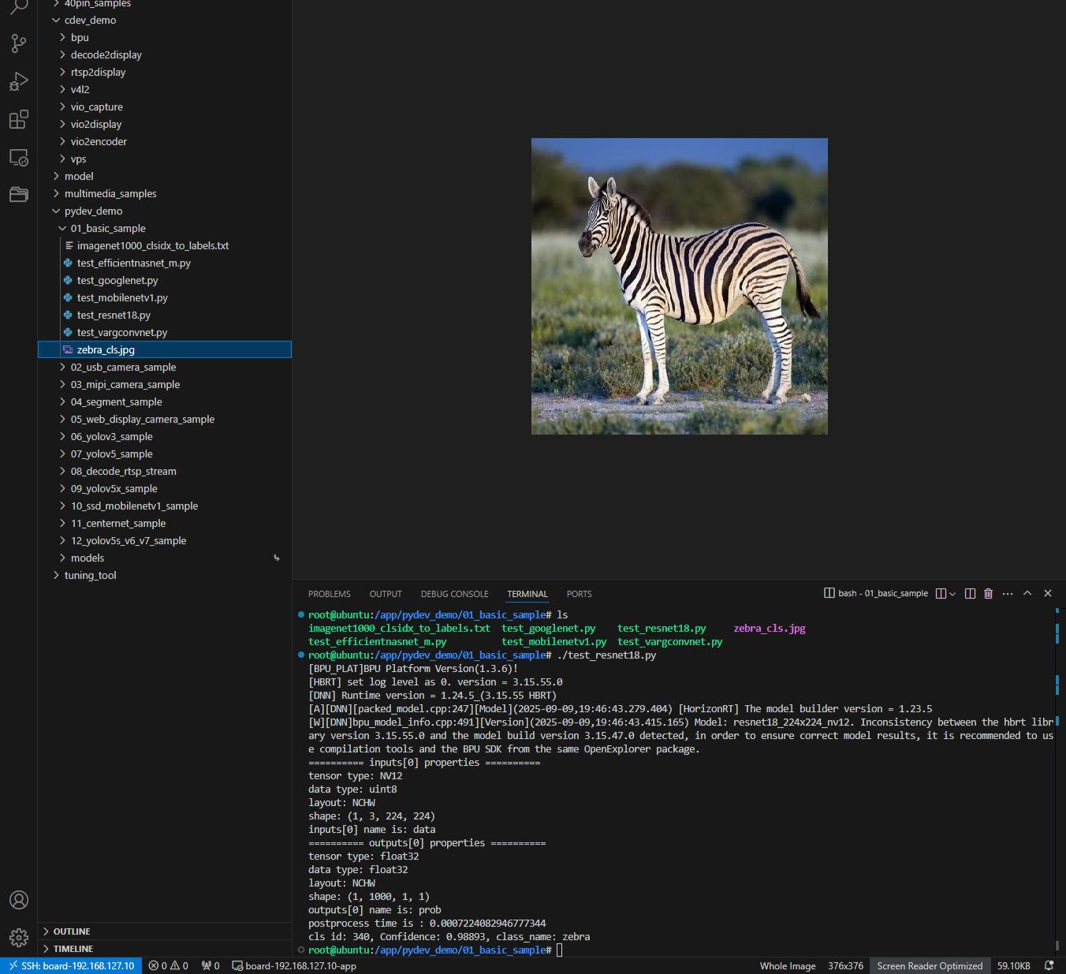Open the notifications bell in the status bar
This screenshot has height=974, width=1066.
(x=1049, y=965)
